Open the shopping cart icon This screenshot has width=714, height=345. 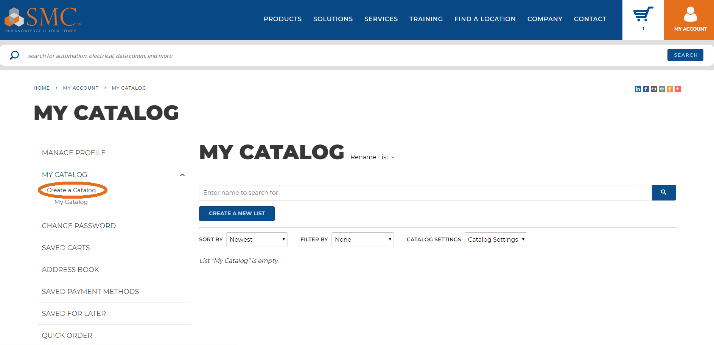[x=643, y=15]
